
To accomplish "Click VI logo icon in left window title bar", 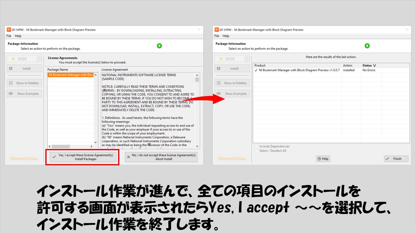I will 9,30.
